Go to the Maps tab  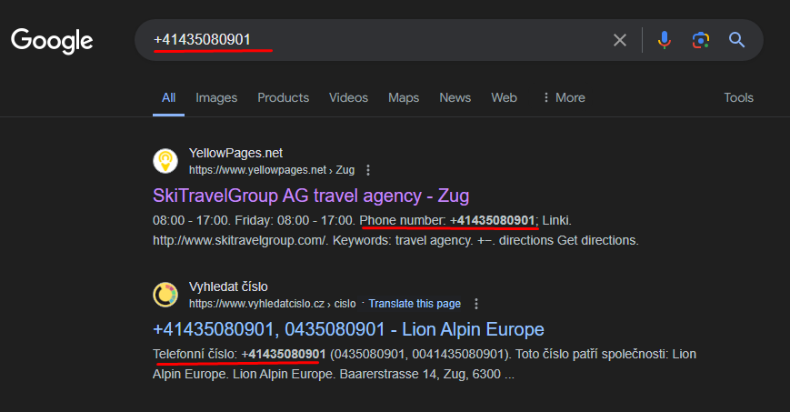tap(404, 97)
